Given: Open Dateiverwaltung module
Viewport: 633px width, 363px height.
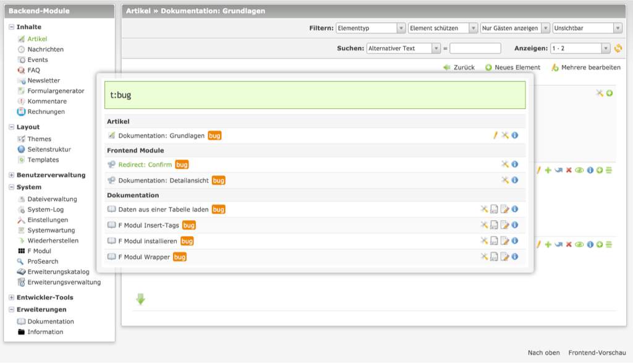Looking at the screenshot, I should [52, 199].
